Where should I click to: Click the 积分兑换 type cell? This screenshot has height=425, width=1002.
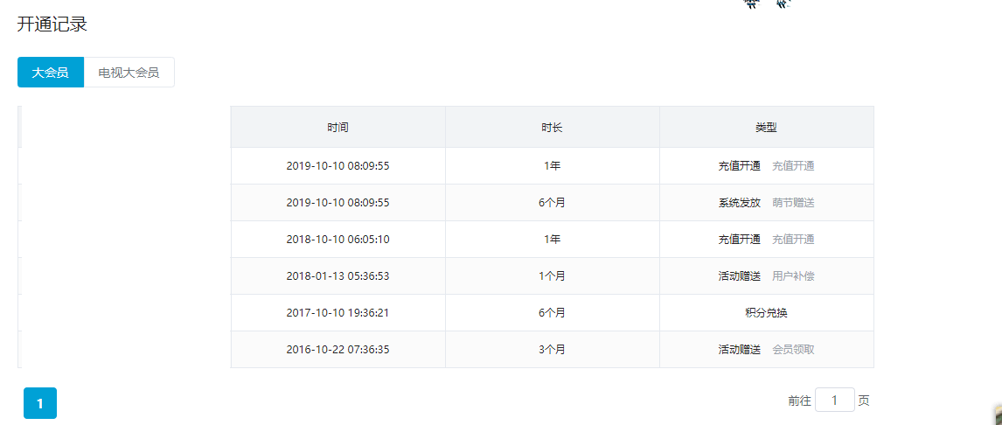click(x=766, y=313)
